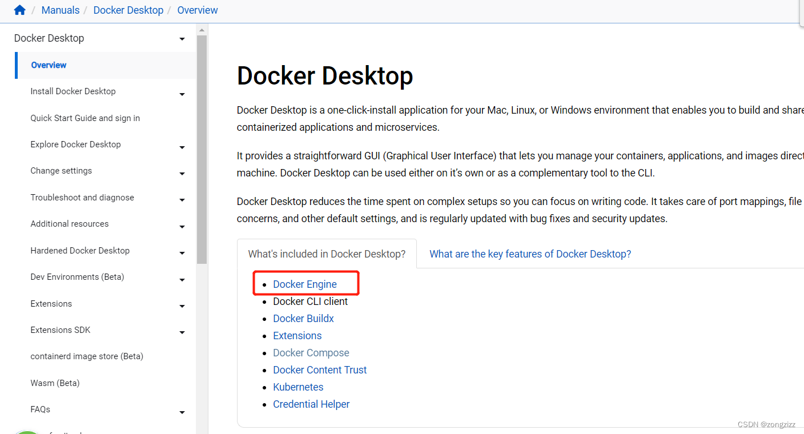Screen dimensions: 804x434
Task: Click the home icon in the breadcrumb
Action: (x=19, y=10)
